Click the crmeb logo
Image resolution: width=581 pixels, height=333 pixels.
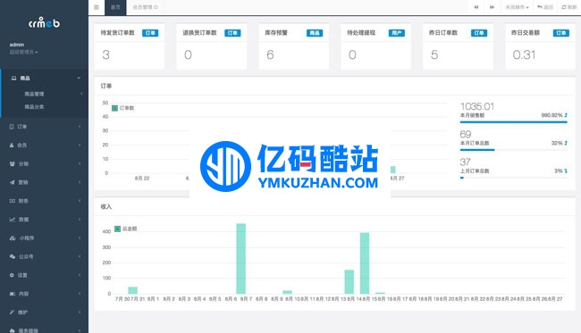point(44,22)
